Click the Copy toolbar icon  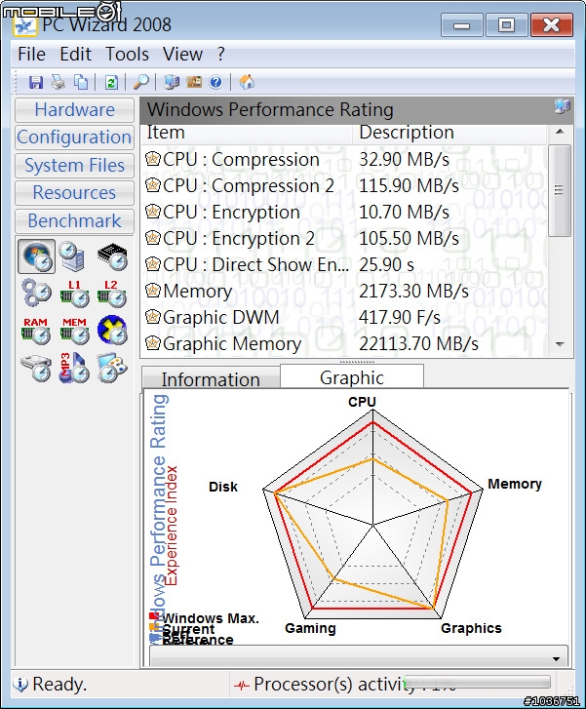point(81,82)
